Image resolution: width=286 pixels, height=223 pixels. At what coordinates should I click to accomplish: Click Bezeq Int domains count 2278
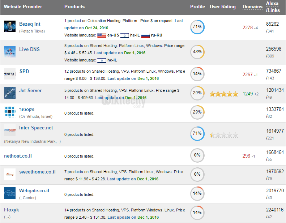pos(248,28)
